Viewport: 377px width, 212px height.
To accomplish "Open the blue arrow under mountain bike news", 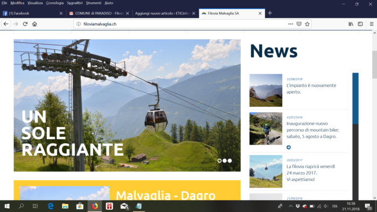I will pos(289,147).
